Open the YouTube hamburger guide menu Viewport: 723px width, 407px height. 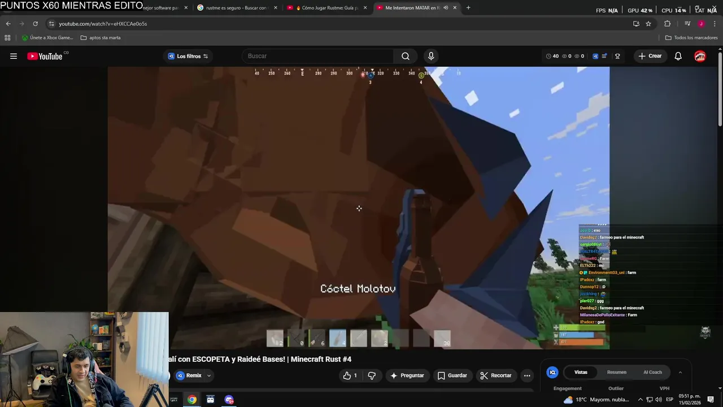click(14, 56)
